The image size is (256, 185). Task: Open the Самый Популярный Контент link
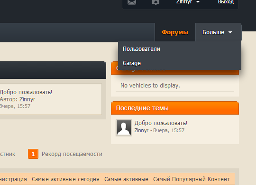(192, 179)
